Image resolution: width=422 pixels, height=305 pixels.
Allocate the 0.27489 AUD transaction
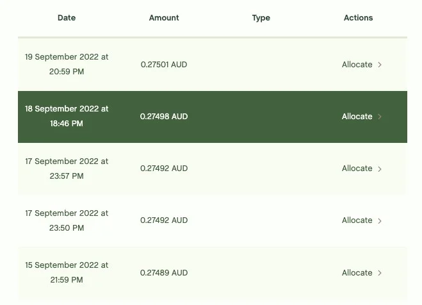point(357,273)
